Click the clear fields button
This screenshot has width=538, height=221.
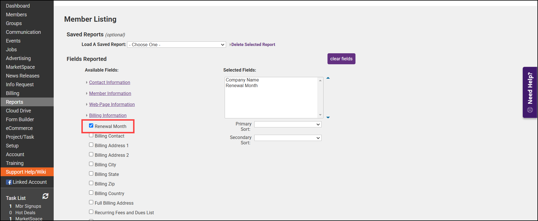click(341, 59)
